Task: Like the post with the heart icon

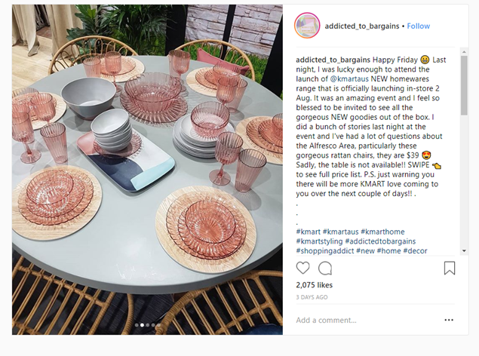Action: (x=302, y=268)
